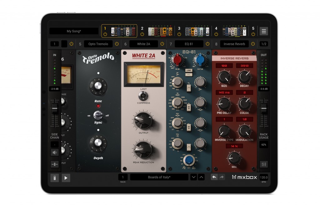The image size is (320, 207).
Task: Redo the last action
Action: pos(222,177)
